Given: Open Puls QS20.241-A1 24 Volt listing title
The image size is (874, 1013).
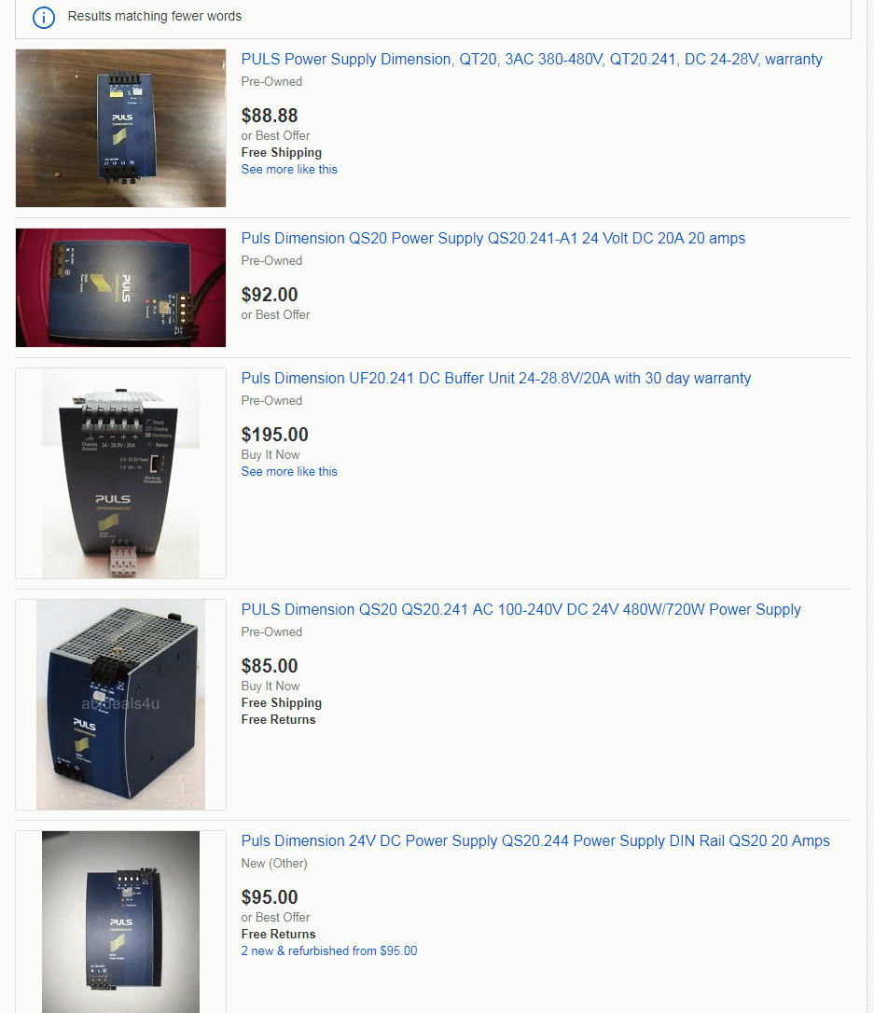Looking at the screenshot, I should tap(493, 239).
